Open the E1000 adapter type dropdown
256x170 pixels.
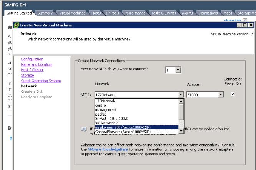pos(221,95)
